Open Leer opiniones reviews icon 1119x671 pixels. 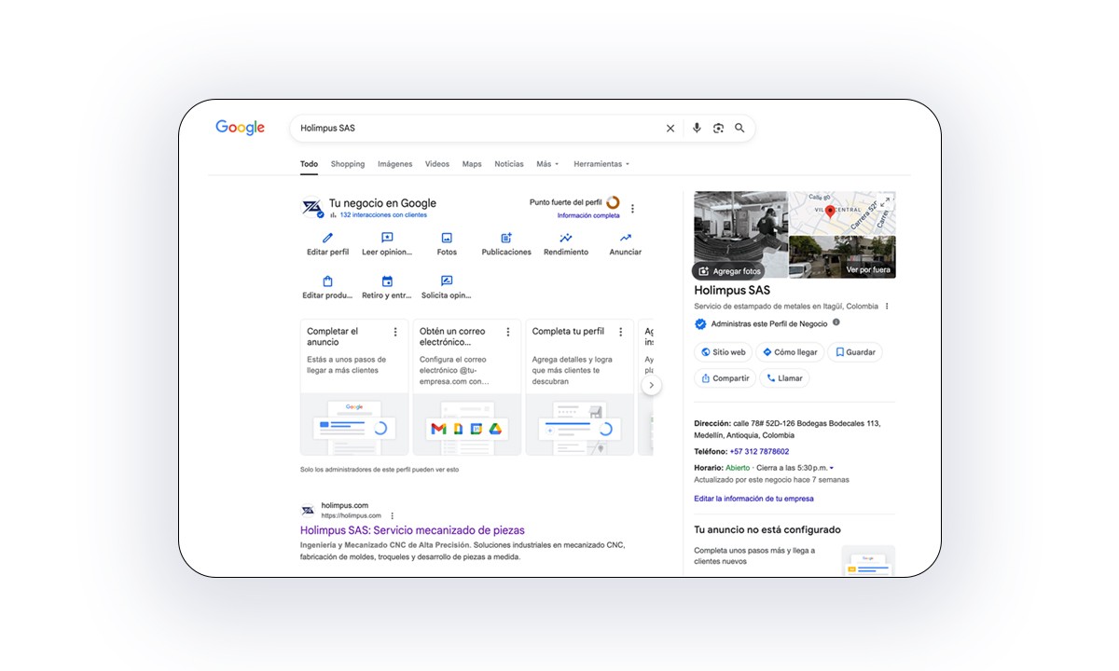click(x=387, y=239)
